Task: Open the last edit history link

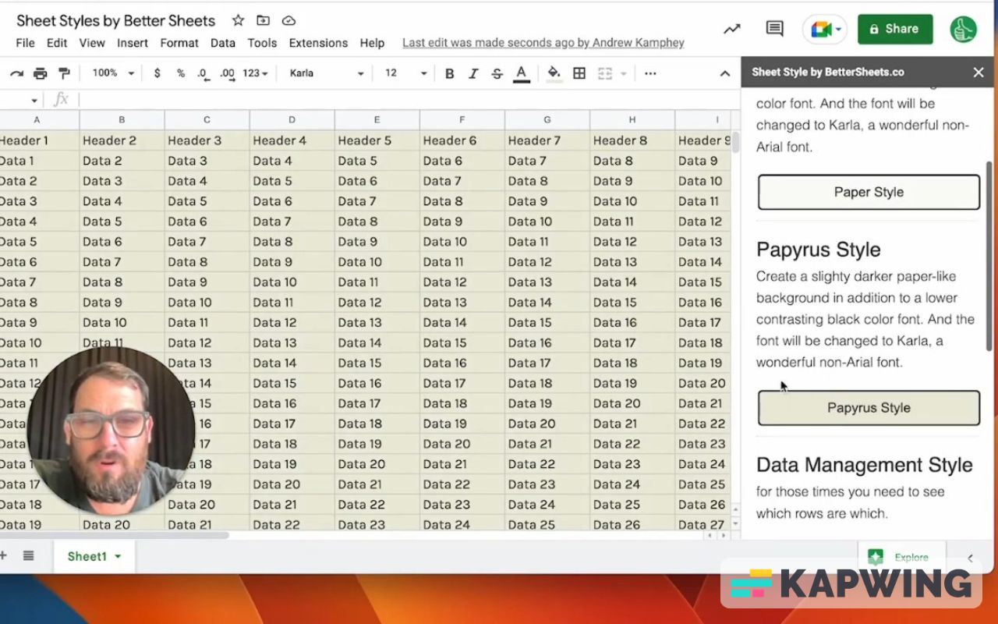Action: pyautogui.click(x=543, y=43)
